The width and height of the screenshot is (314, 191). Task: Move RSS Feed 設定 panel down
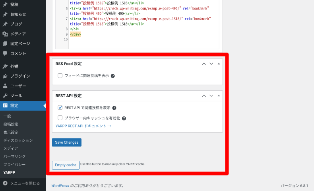211,64
